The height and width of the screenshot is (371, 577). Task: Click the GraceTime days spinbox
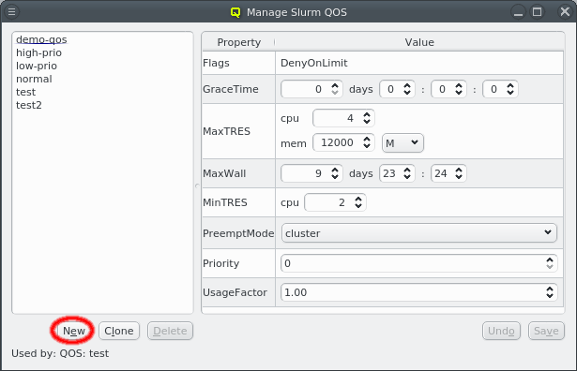tap(311, 89)
